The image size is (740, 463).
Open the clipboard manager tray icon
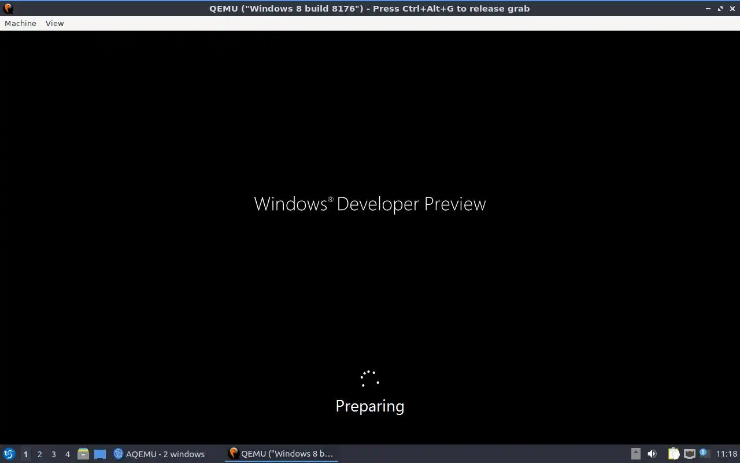(x=674, y=454)
